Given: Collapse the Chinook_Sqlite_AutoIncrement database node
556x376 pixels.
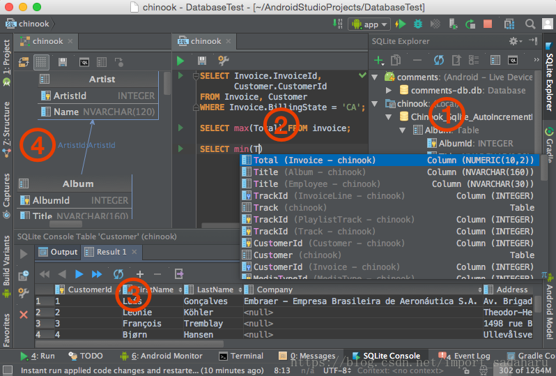Looking at the screenshot, I should (x=388, y=116).
